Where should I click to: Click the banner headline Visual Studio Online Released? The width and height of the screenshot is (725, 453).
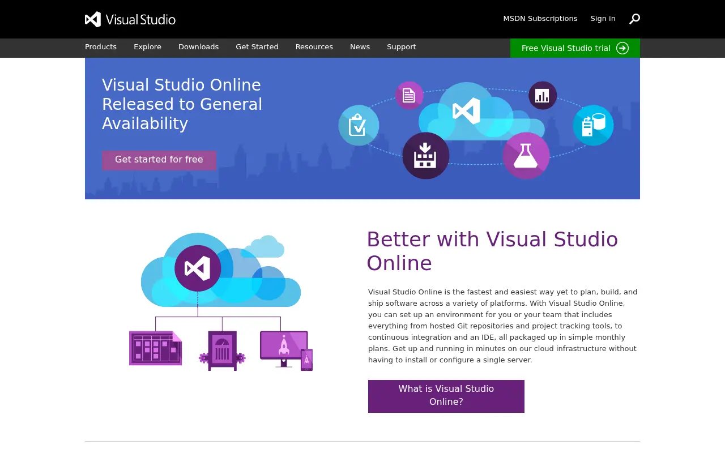pos(182,104)
